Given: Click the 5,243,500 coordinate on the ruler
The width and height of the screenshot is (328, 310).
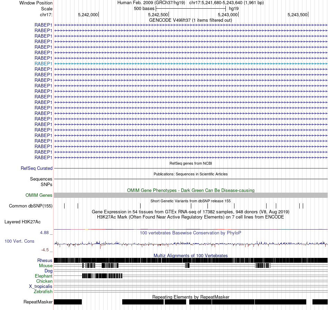Looking at the screenshot, I should (x=297, y=14).
